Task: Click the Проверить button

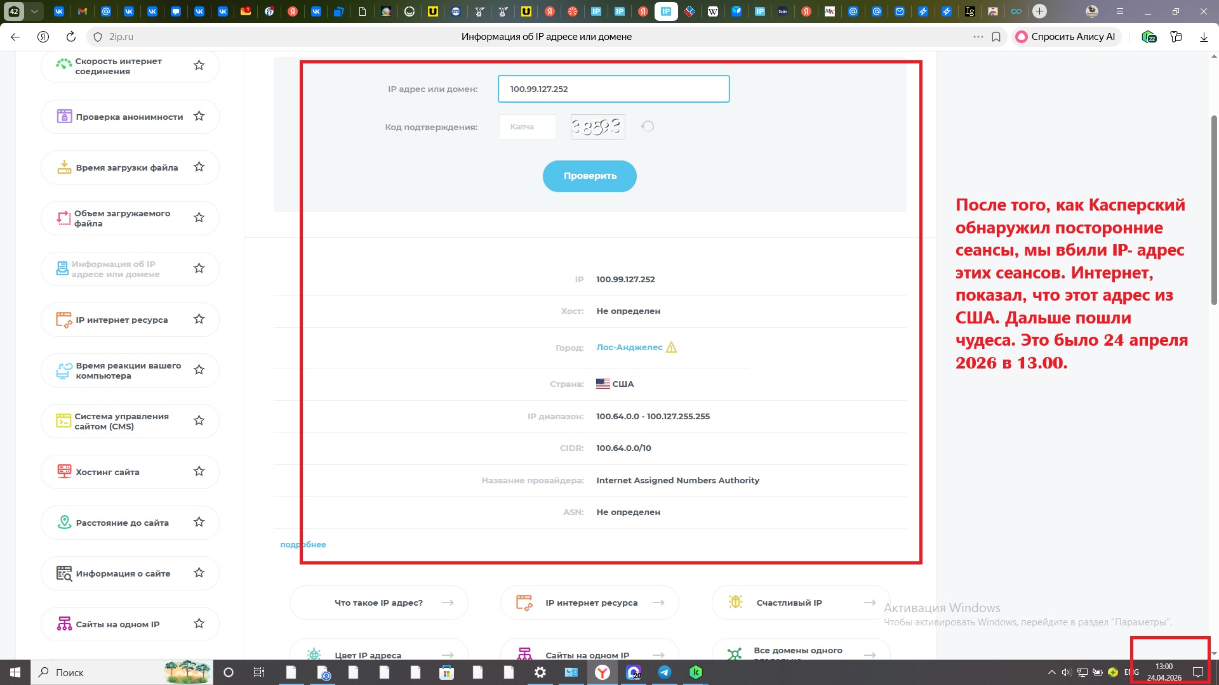Action: (589, 176)
